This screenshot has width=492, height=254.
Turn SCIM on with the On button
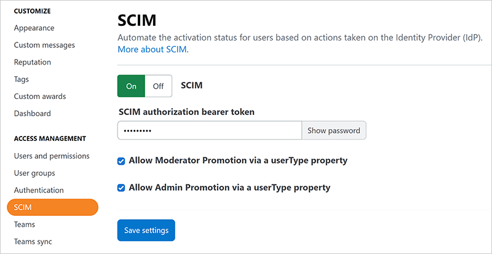tap(131, 86)
